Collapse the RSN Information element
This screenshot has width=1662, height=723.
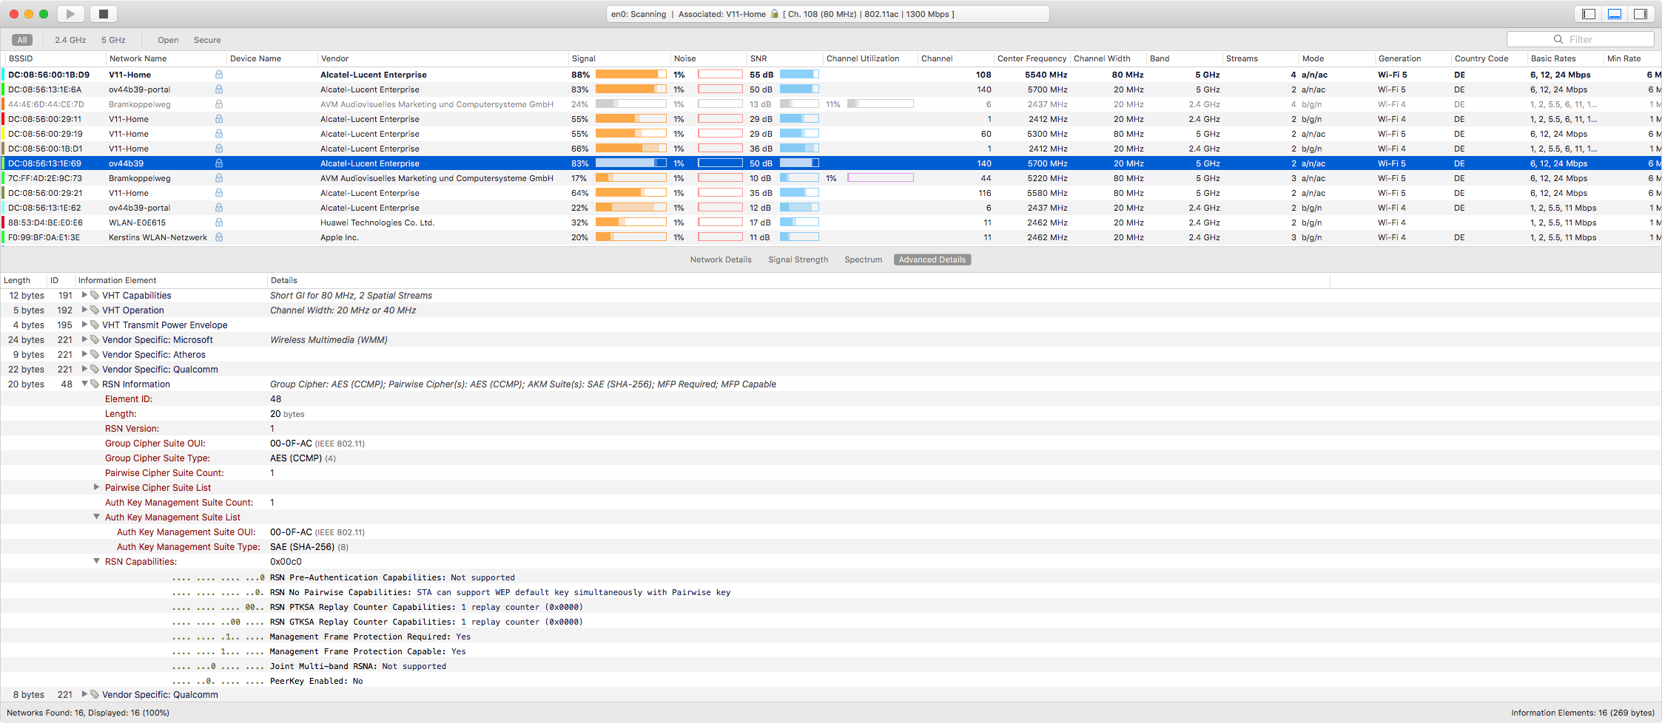click(84, 384)
